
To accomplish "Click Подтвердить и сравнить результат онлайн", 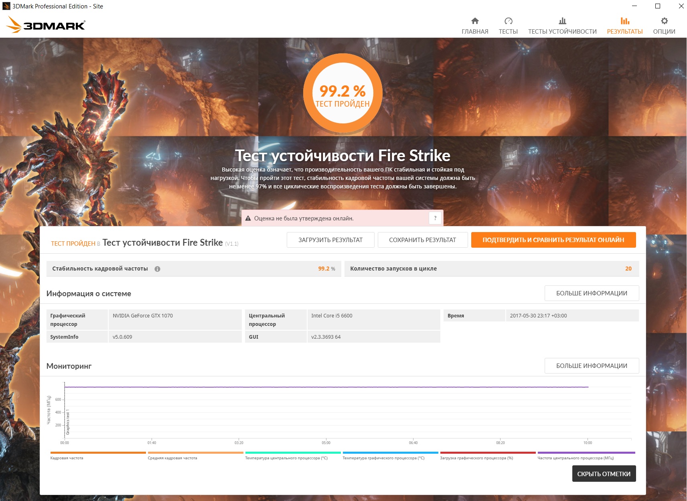I will click(553, 240).
